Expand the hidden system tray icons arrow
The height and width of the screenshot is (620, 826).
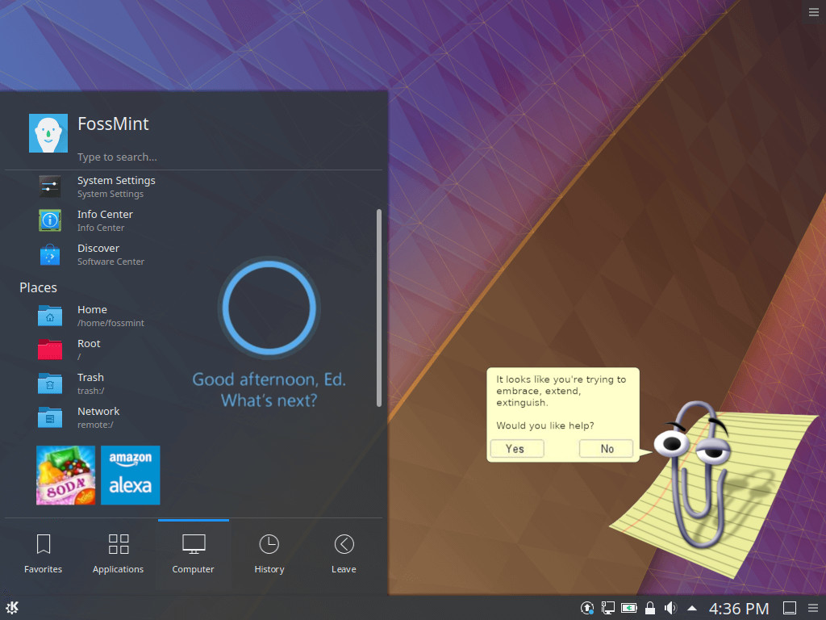click(692, 609)
